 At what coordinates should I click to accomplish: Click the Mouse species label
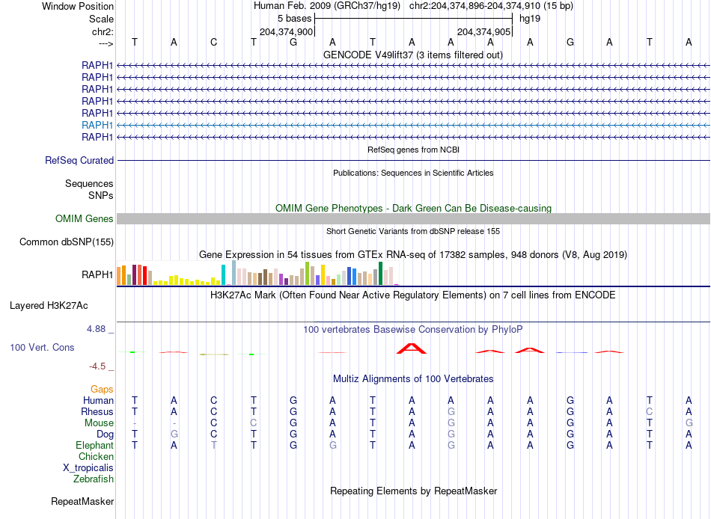(x=100, y=423)
